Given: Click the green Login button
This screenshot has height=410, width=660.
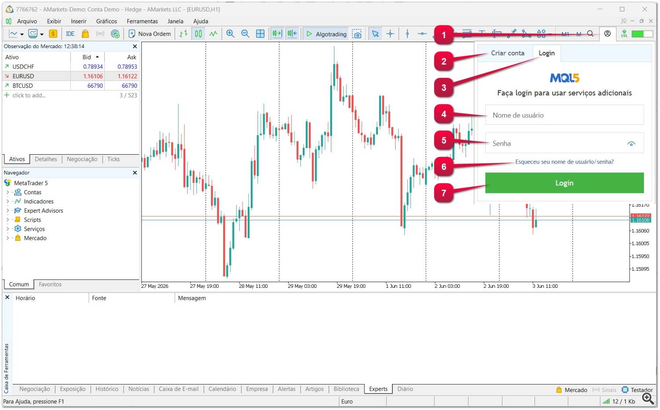Looking at the screenshot, I should pyautogui.click(x=565, y=183).
